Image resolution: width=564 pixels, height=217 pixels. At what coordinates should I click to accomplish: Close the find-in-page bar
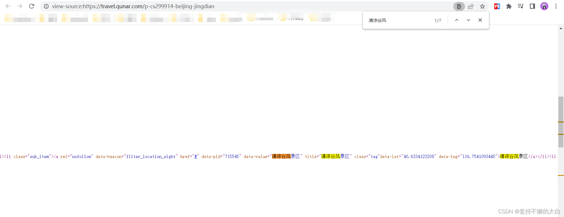click(x=480, y=20)
